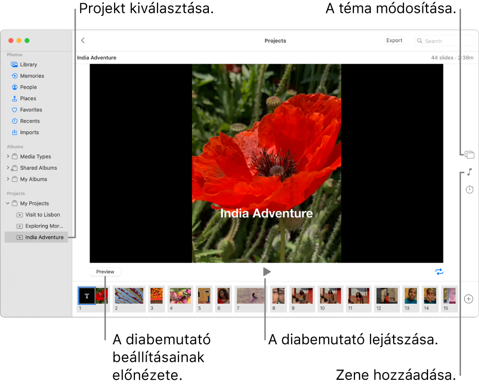Viewport: 479px width, 386px height.
Task: Click the Media Types folder icon
Action: (14, 156)
